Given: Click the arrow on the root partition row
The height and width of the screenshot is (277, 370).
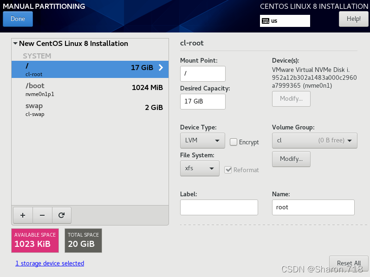Looking at the screenshot, I should pyautogui.click(x=161, y=68).
